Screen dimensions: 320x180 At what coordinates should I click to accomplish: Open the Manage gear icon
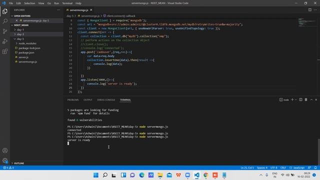pos(5,160)
